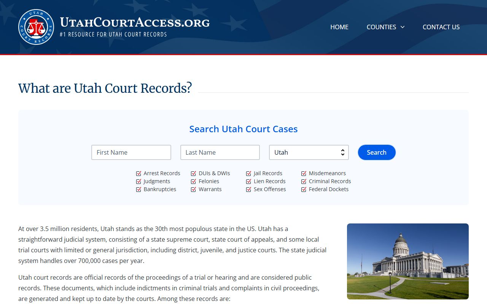Click the Judgments checkmark icon
The height and width of the screenshot is (304, 487).
point(138,181)
